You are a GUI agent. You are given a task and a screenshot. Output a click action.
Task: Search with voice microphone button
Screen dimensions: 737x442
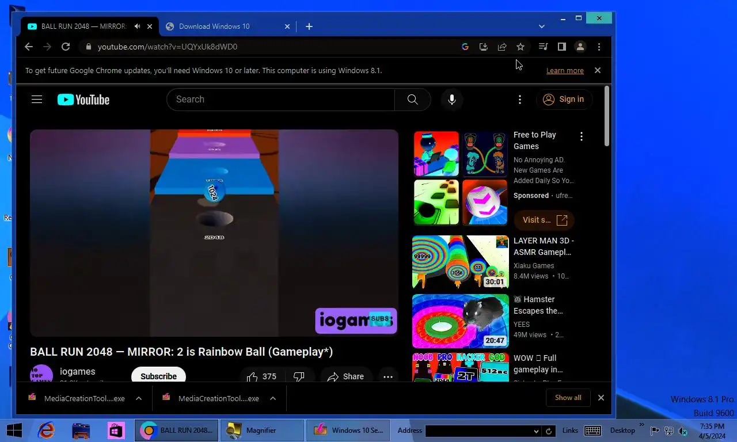click(x=452, y=100)
